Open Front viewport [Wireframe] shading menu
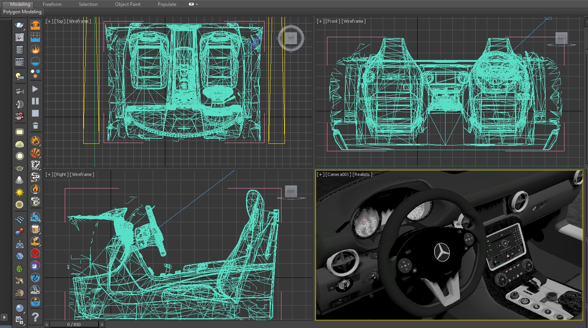The image size is (588, 328). tap(354, 21)
